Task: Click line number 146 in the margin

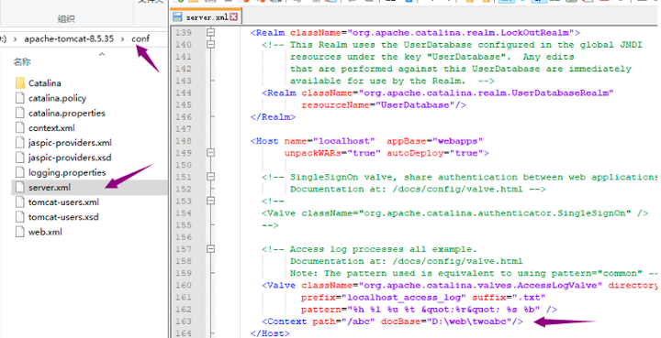Action: 184,116
